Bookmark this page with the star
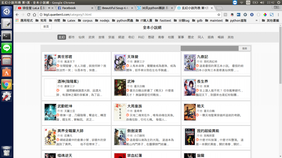Viewport: 282px width, 158px height. pos(219,15)
